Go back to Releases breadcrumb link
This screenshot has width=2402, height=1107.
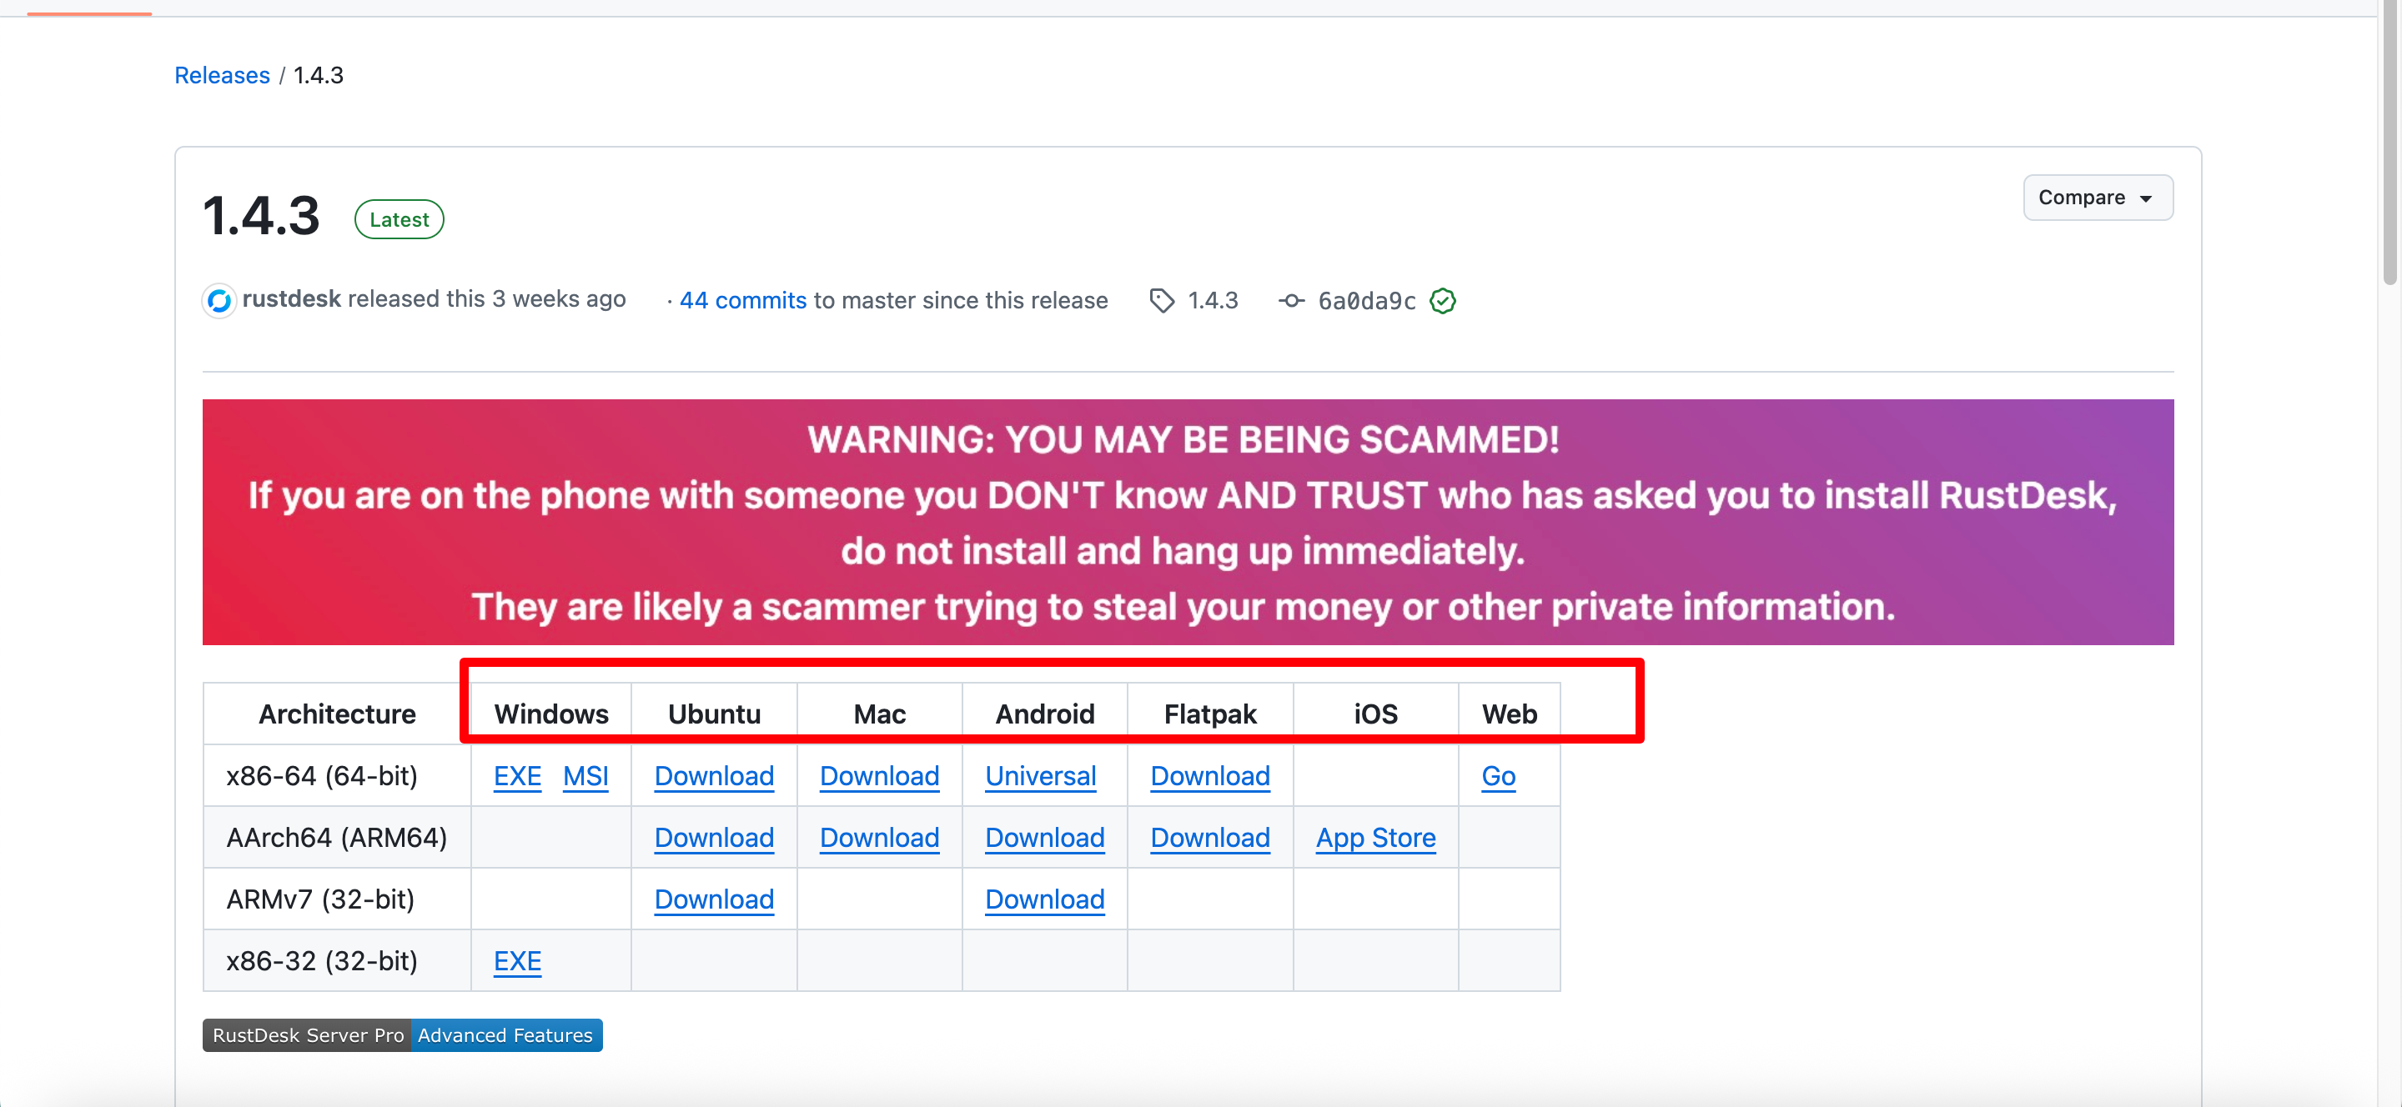[x=222, y=76]
